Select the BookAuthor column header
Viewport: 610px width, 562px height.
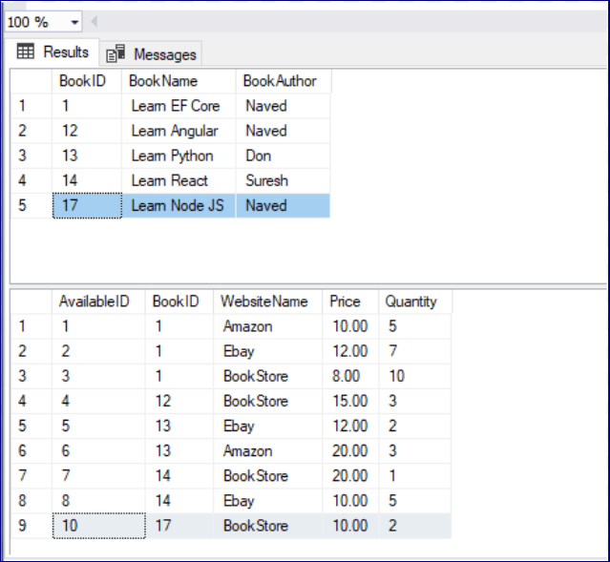pyautogui.click(x=280, y=81)
